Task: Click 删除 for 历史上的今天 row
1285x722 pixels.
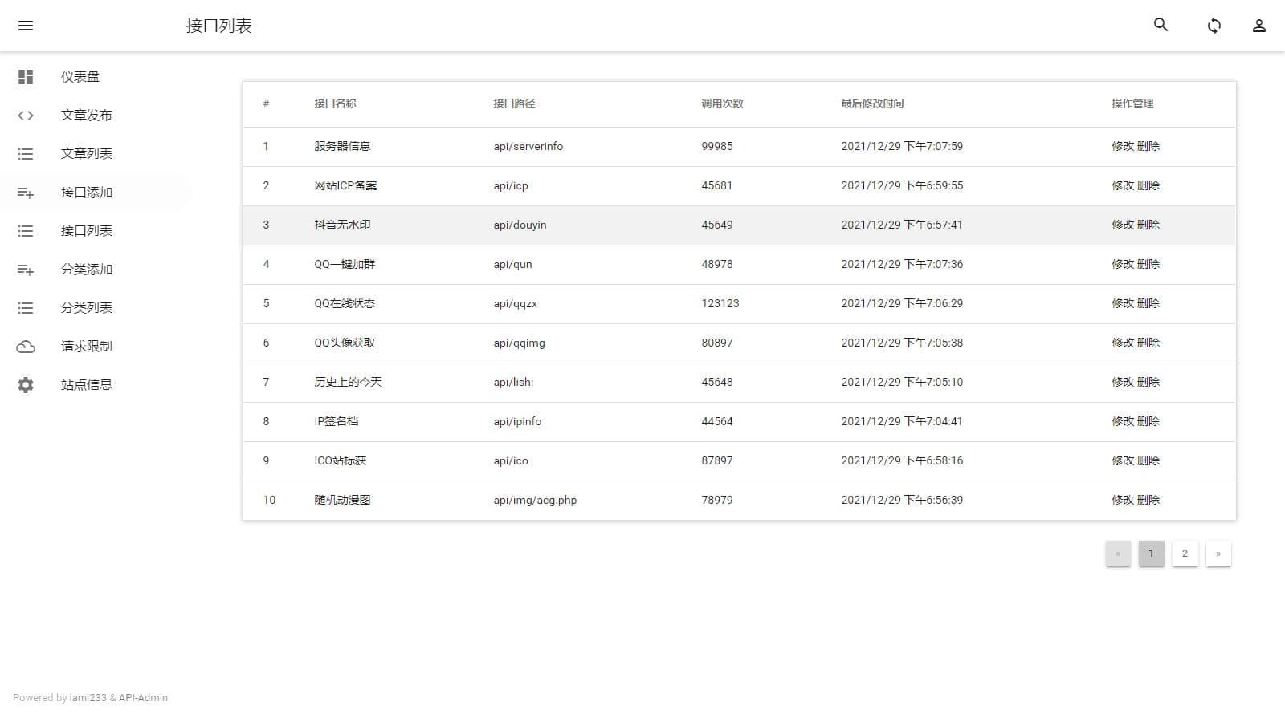Action: click(1148, 382)
